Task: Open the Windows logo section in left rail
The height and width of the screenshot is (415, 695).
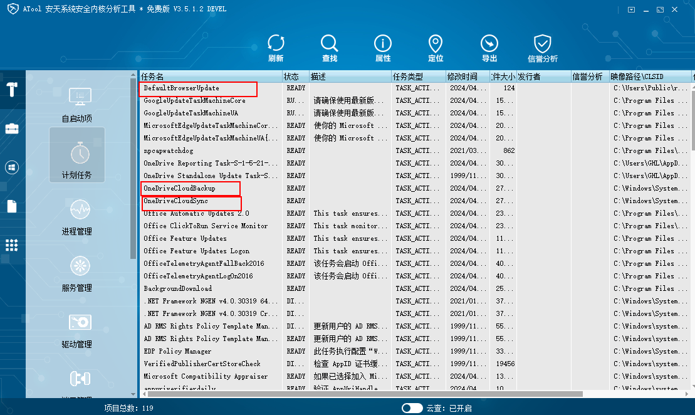Action: tap(12, 167)
